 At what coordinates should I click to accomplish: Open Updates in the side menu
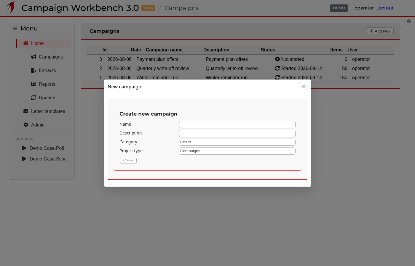pyautogui.click(x=47, y=98)
